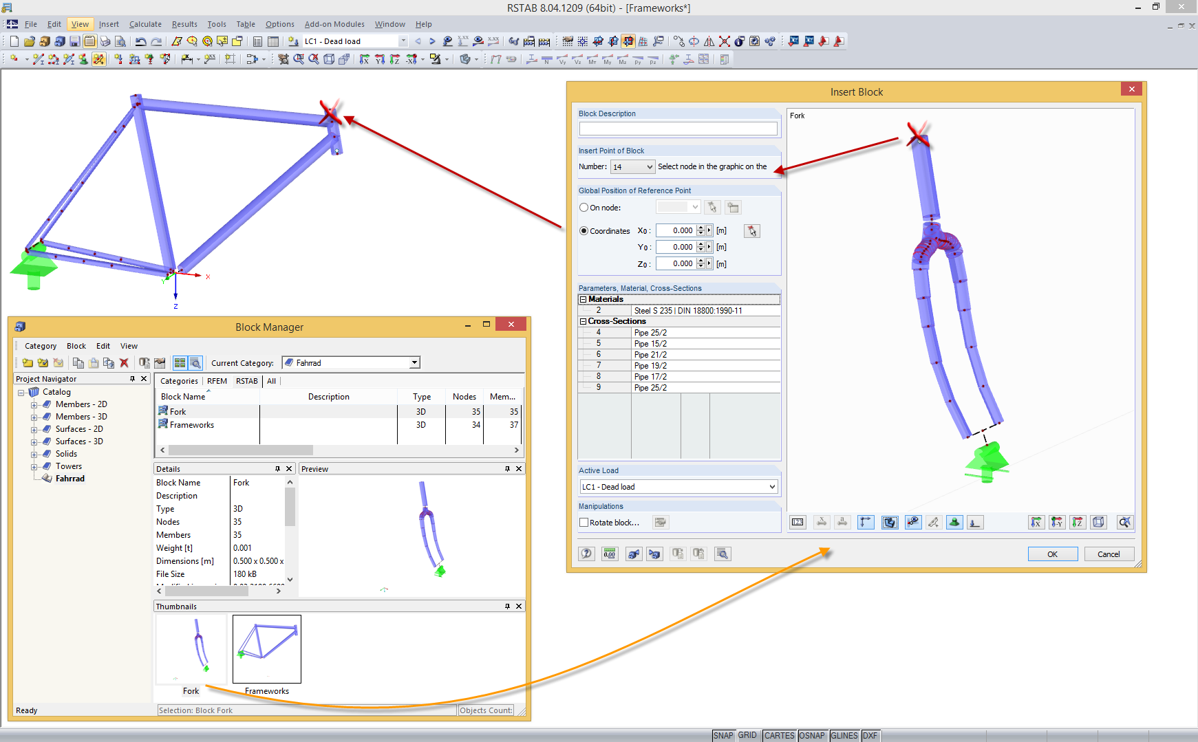The height and width of the screenshot is (742, 1198).
Task: Pick reference coordinates in graphic
Action: (x=752, y=231)
